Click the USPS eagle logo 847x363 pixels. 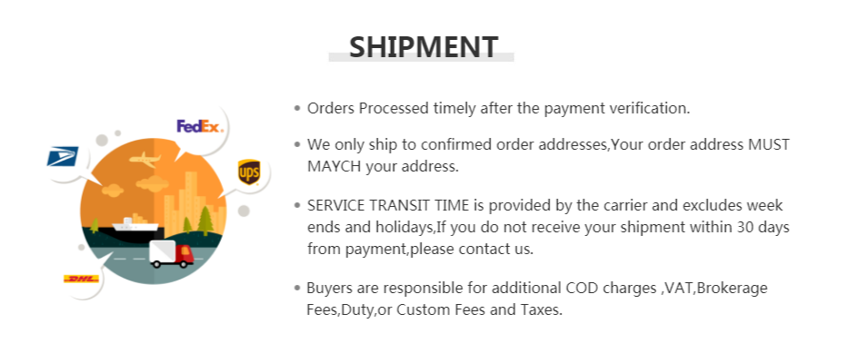coord(63,156)
